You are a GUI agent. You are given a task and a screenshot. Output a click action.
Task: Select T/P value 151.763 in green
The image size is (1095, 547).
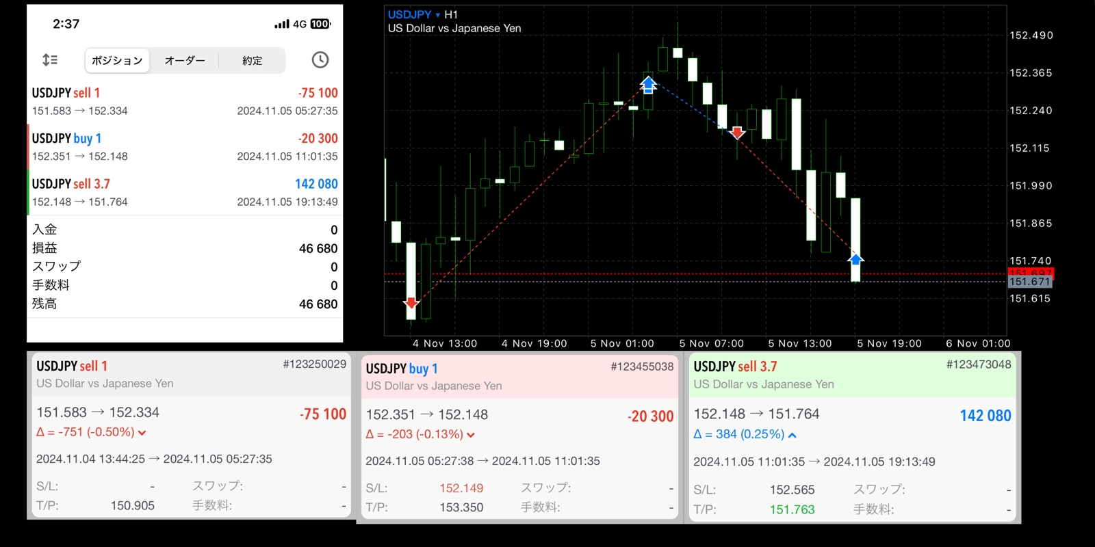(792, 509)
